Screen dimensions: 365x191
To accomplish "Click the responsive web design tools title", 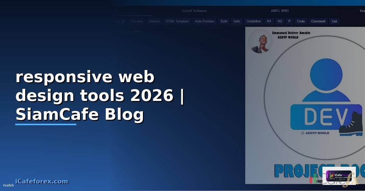I will [x=99, y=96].
